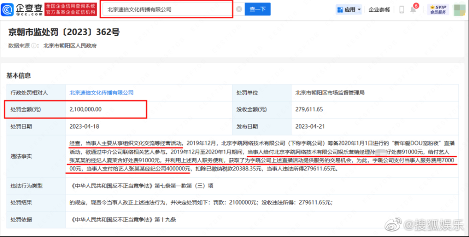Click the red 全国企业信用查询系统 banner
The width and height of the screenshot is (469, 237).
71,9
